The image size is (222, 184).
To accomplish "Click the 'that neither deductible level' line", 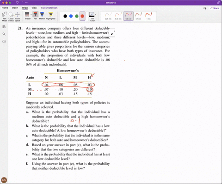I will (x=58, y=168).
